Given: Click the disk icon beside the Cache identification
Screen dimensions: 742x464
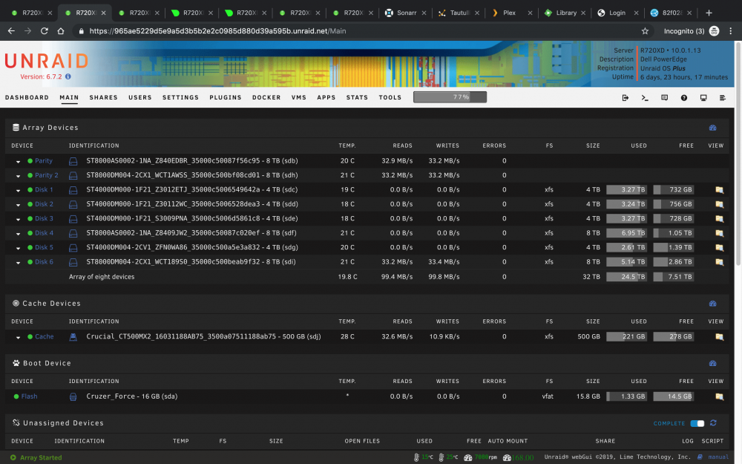Looking at the screenshot, I should 73,336.
